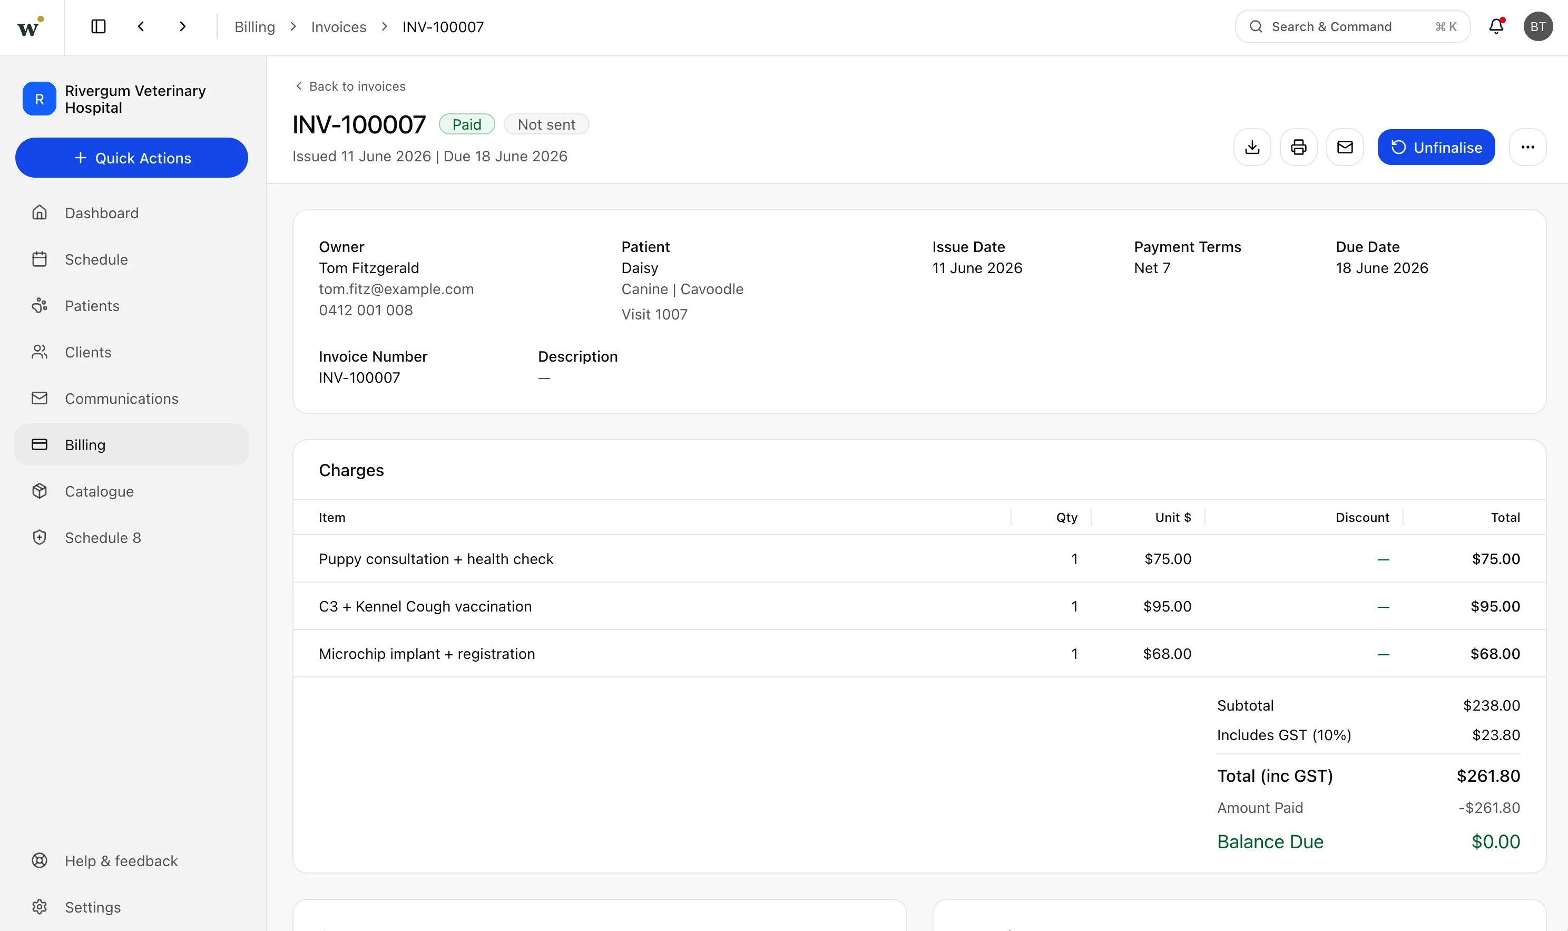Click Visit 1007 link
1568x931 pixels.
click(x=654, y=314)
